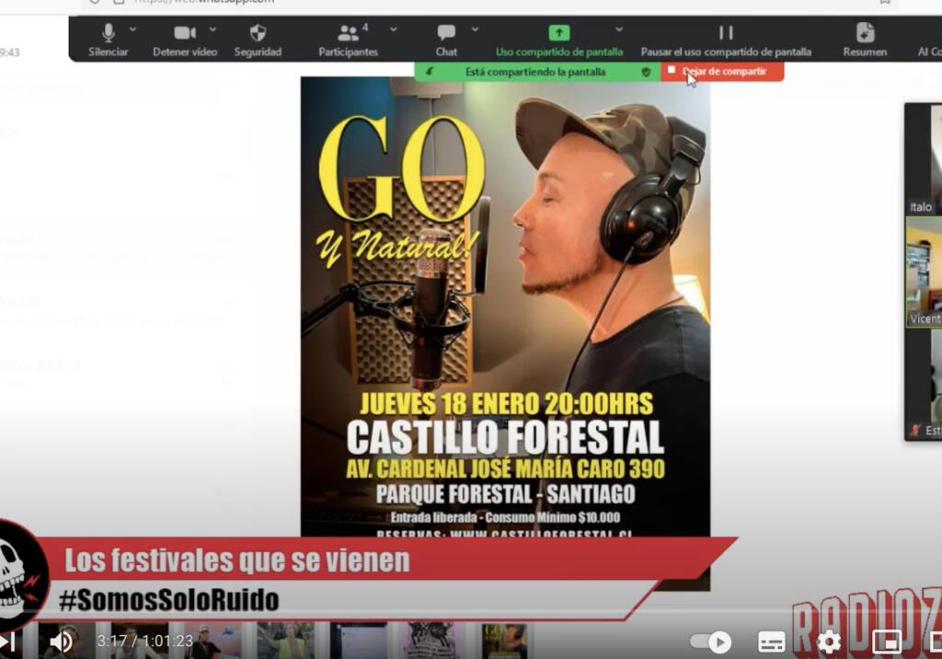The width and height of the screenshot is (942, 659).
Task: Toggle the YouTube autoplay switch
Action: coord(710,642)
